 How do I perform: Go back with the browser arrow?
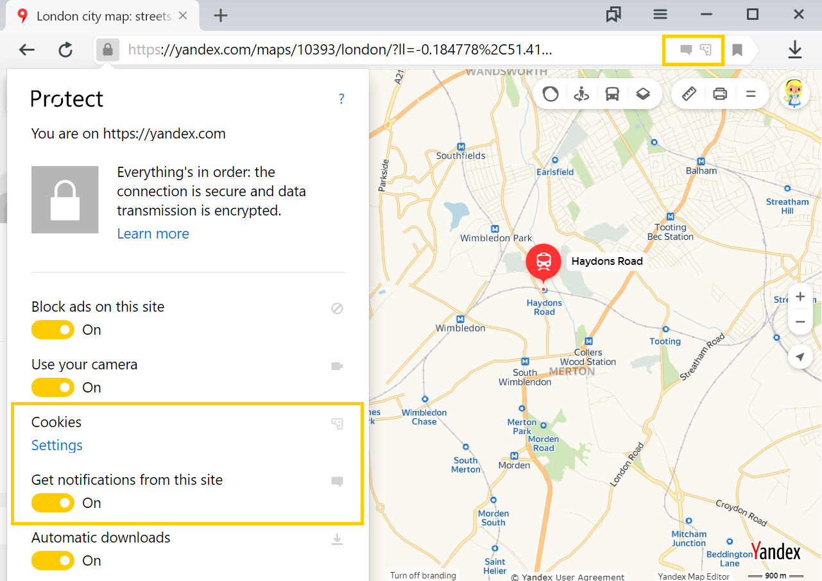click(x=26, y=50)
